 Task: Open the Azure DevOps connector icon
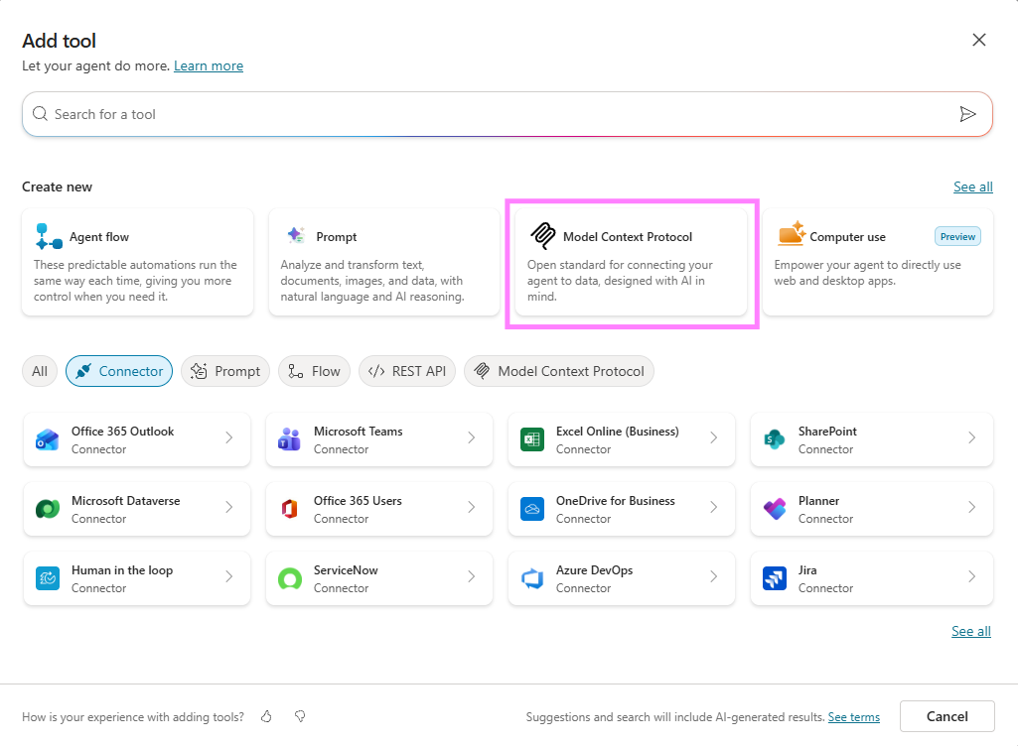tap(532, 578)
